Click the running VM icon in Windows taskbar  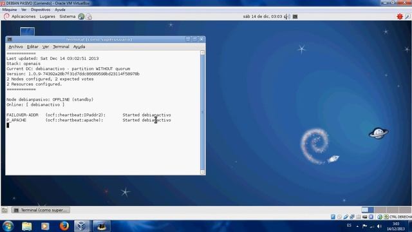pyautogui.click(x=102, y=226)
